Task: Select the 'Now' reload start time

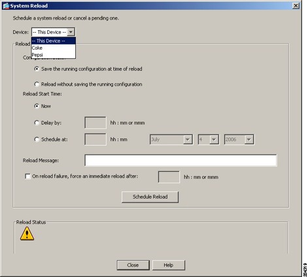Action: click(x=37, y=106)
